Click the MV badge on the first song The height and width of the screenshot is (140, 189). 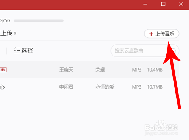(3, 70)
